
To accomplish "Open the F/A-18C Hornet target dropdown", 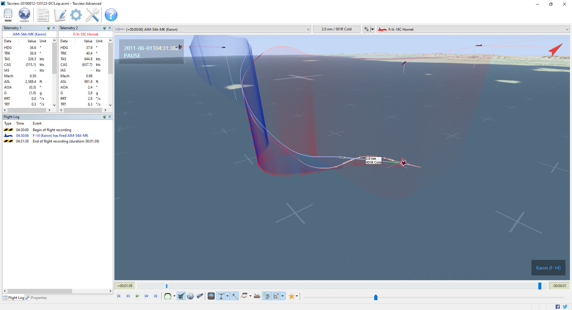I will [567, 29].
